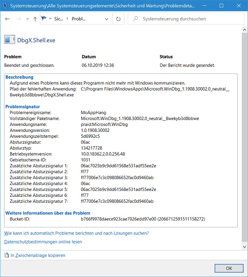Click the Anwendungszeitstempel value 5d6992c5
248x277 pixels.
[90, 136]
